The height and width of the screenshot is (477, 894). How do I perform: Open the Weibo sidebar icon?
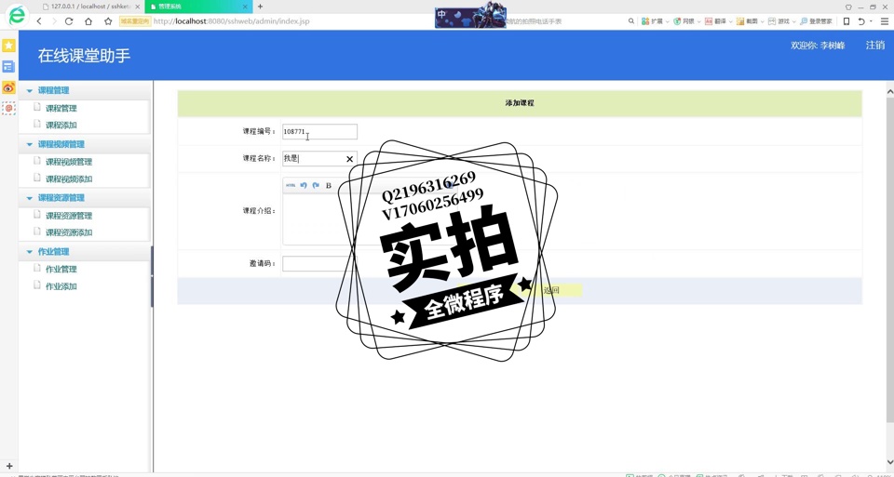[8, 87]
